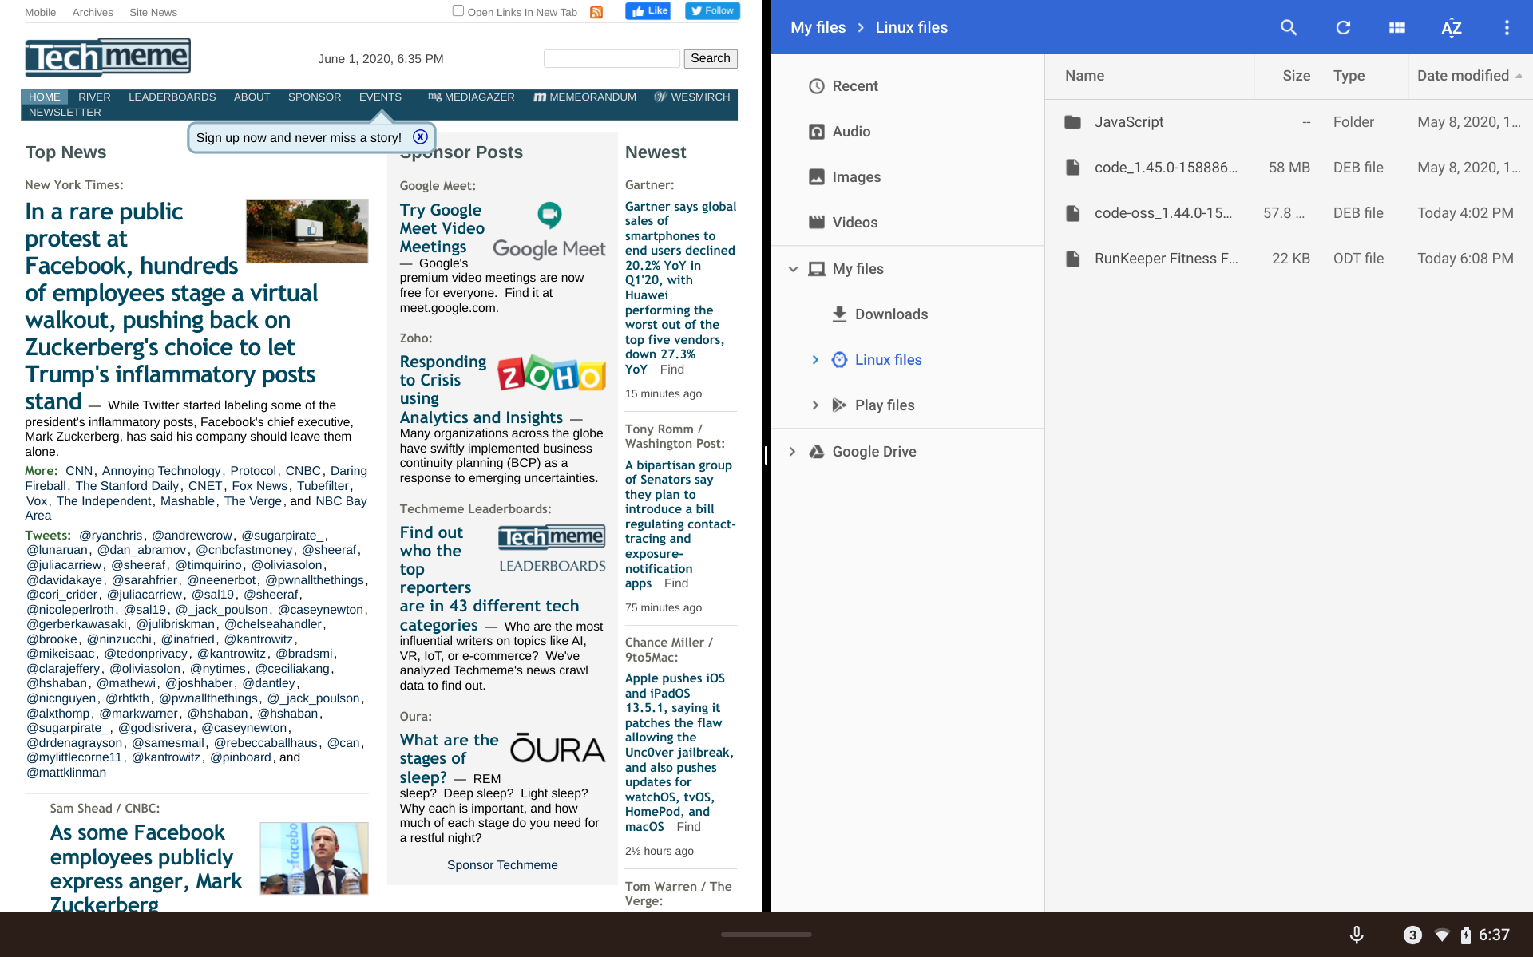Viewport: 1533px width, 957px height.
Task: Click into the Techmeme search field
Action: (x=612, y=58)
